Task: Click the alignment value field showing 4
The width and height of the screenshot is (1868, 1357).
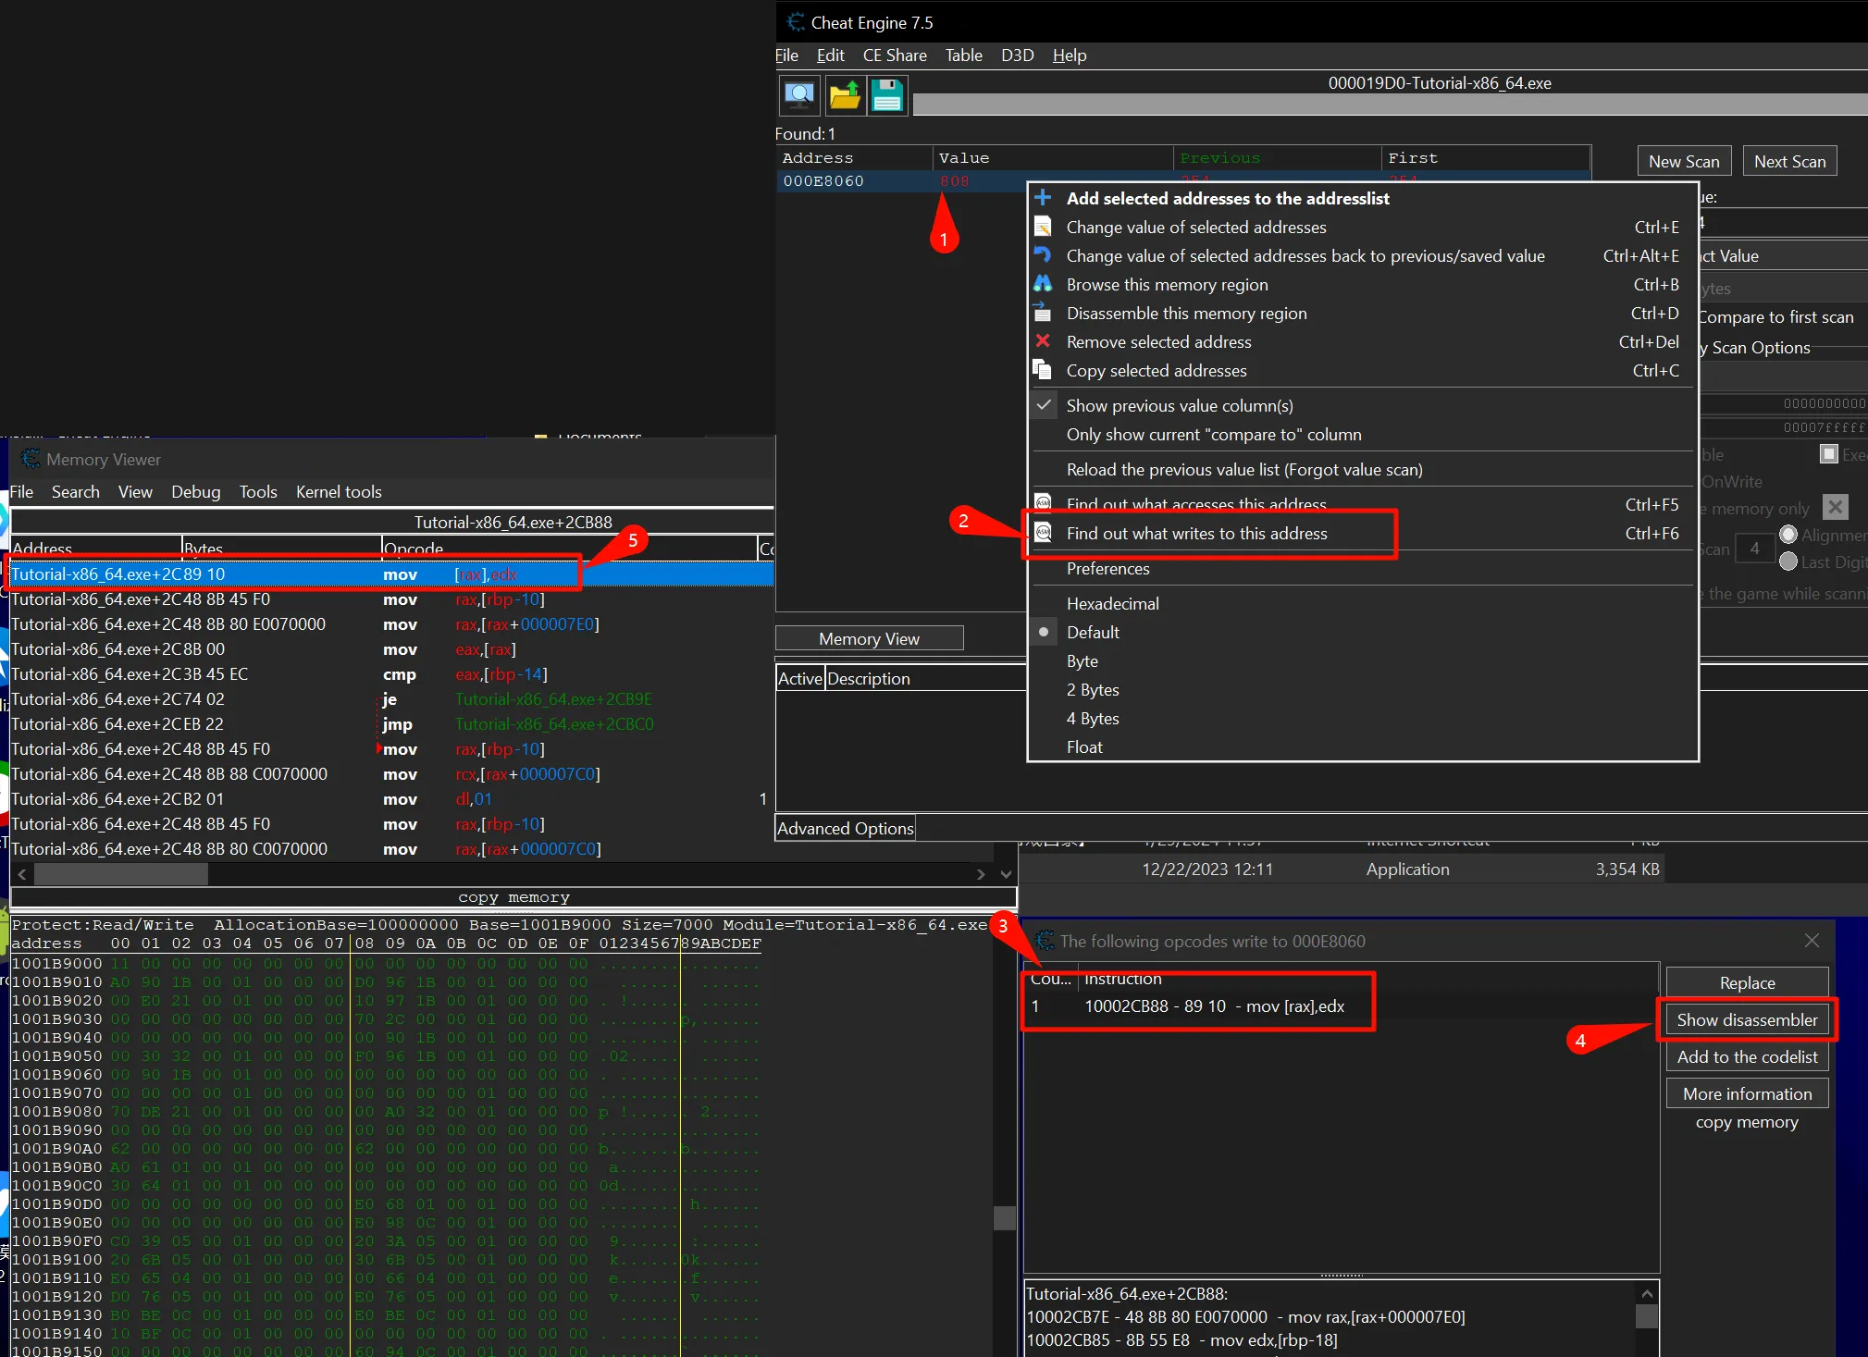Action: pyautogui.click(x=1754, y=549)
